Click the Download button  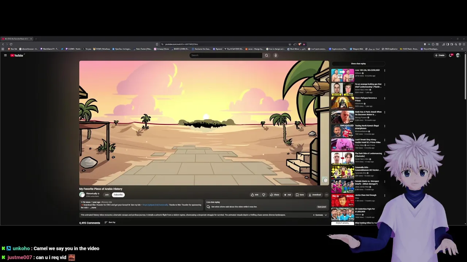point(314,195)
